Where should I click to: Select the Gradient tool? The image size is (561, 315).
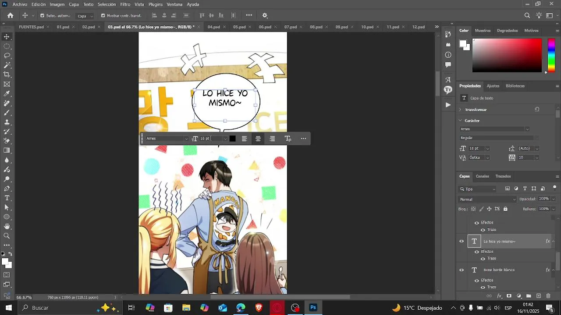tap(7, 150)
